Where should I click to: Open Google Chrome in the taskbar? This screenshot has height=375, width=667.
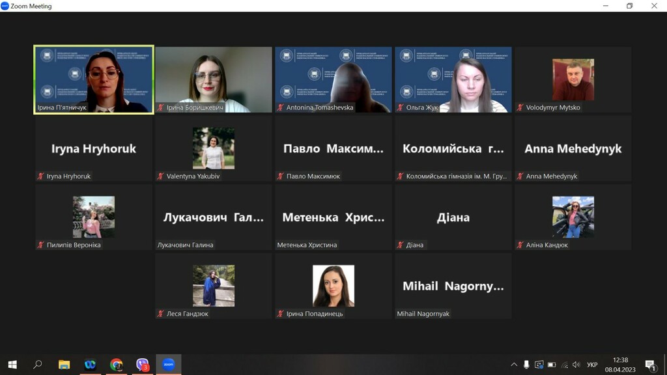(x=116, y=365)
